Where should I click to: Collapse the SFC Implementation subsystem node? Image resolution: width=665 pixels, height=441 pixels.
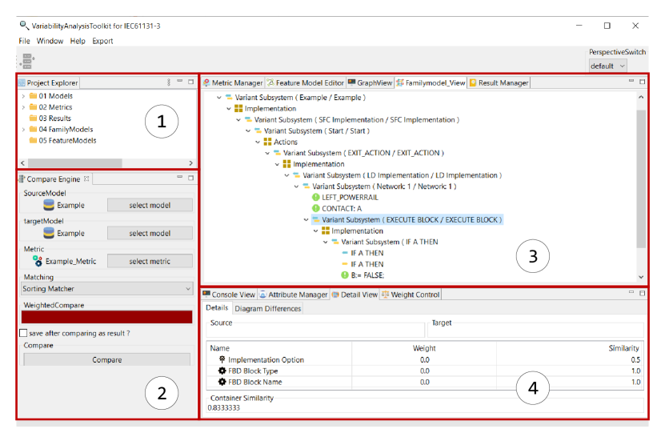pos(238,120)
